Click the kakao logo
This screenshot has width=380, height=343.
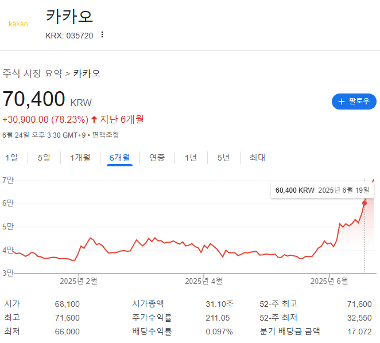pyautogui.click(x=18, y=24)
